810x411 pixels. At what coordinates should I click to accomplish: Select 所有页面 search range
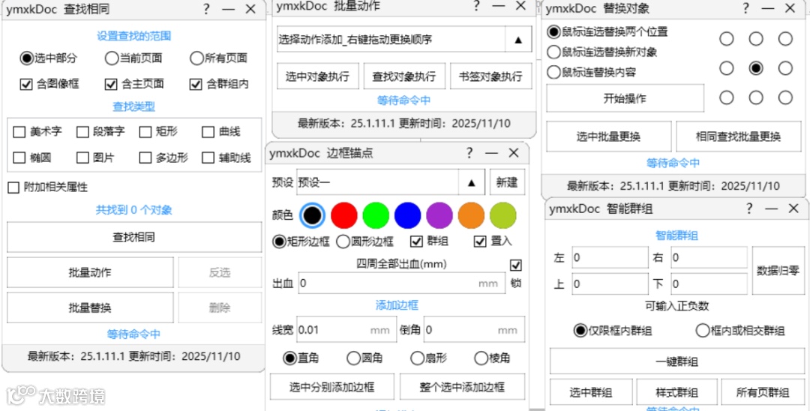(218, 58)
